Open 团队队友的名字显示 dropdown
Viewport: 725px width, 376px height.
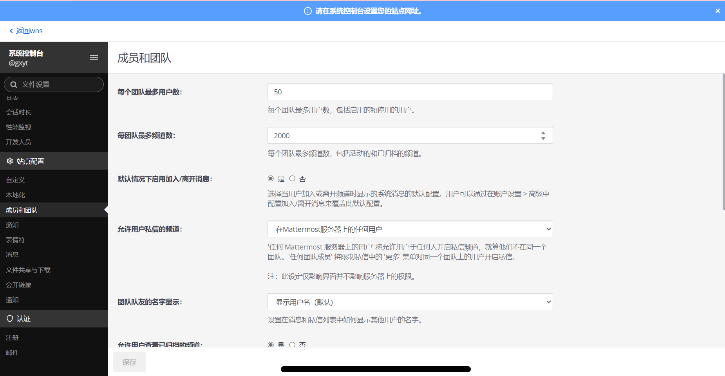pos(410,302)
